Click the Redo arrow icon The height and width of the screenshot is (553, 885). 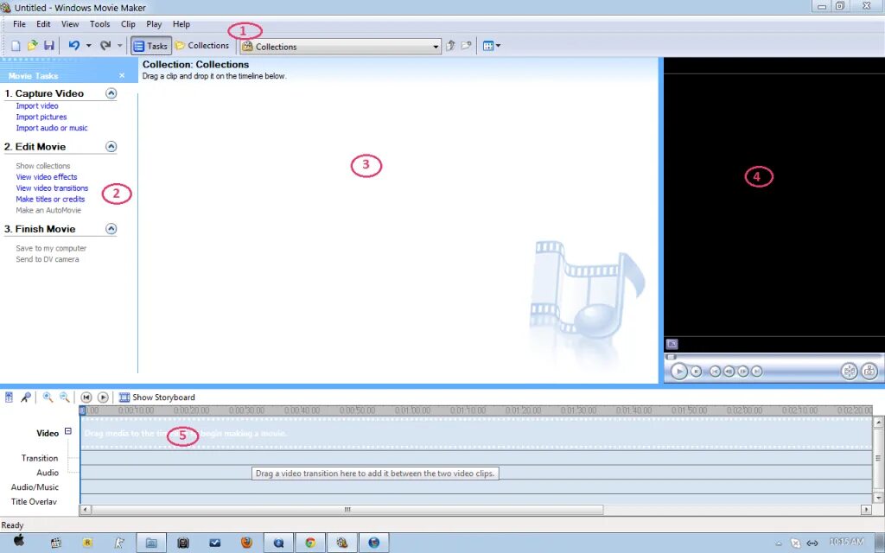tap(105, 45)
